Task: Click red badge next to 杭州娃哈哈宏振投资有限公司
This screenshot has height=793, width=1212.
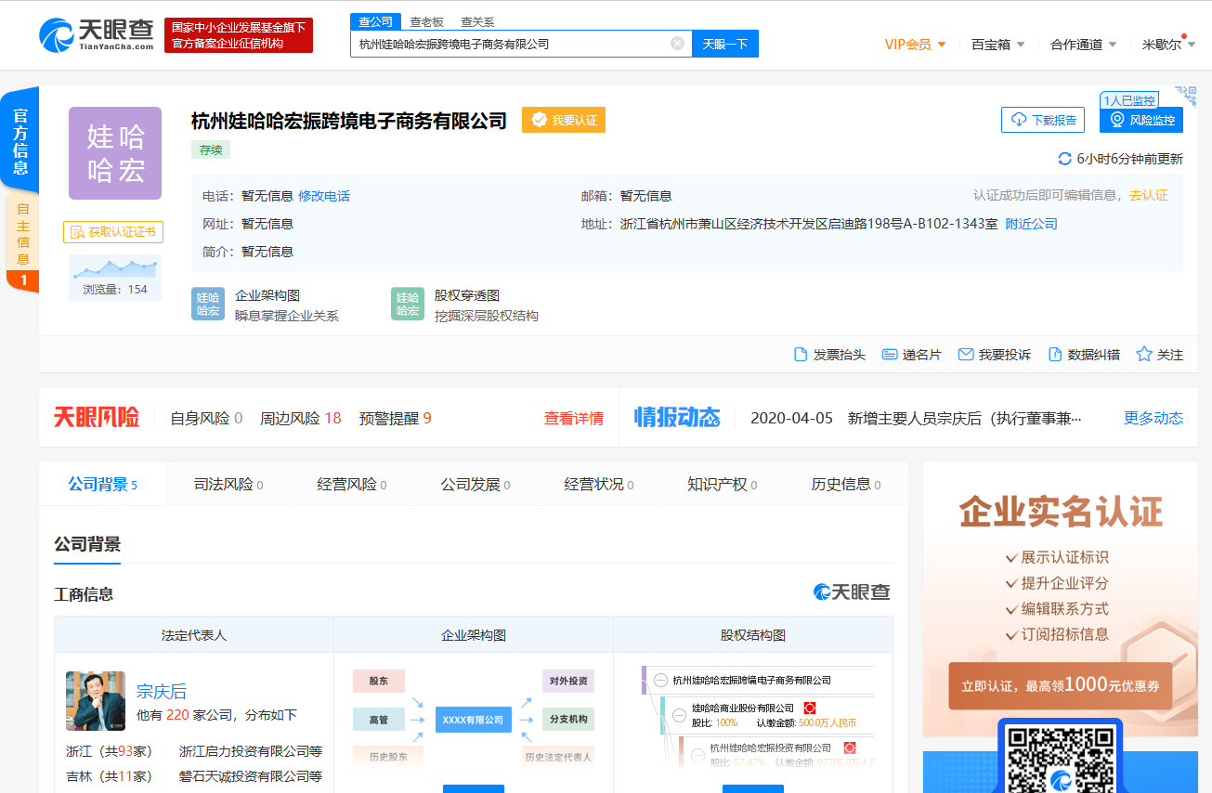Action: coord(849,747)
